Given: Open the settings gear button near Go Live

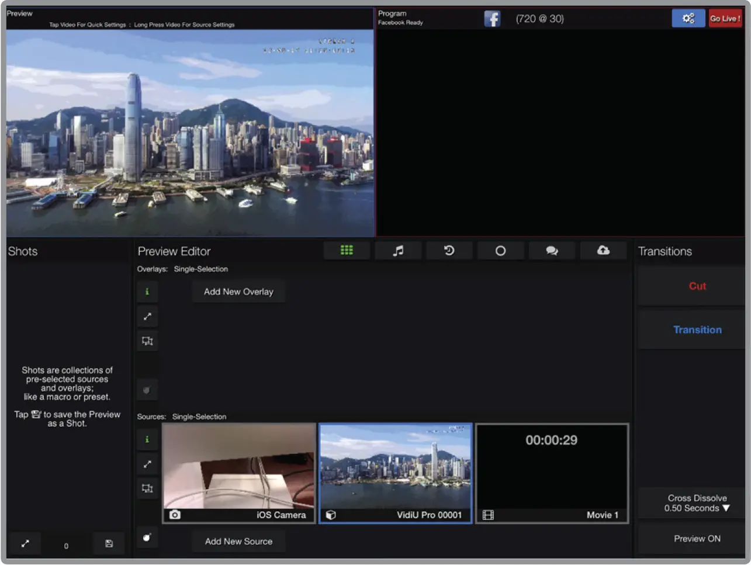Looking at the screenshot, I should coord(688,18).
